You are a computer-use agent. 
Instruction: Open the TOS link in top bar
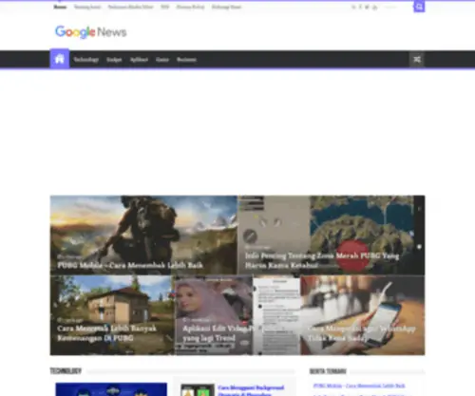[164, 7]
